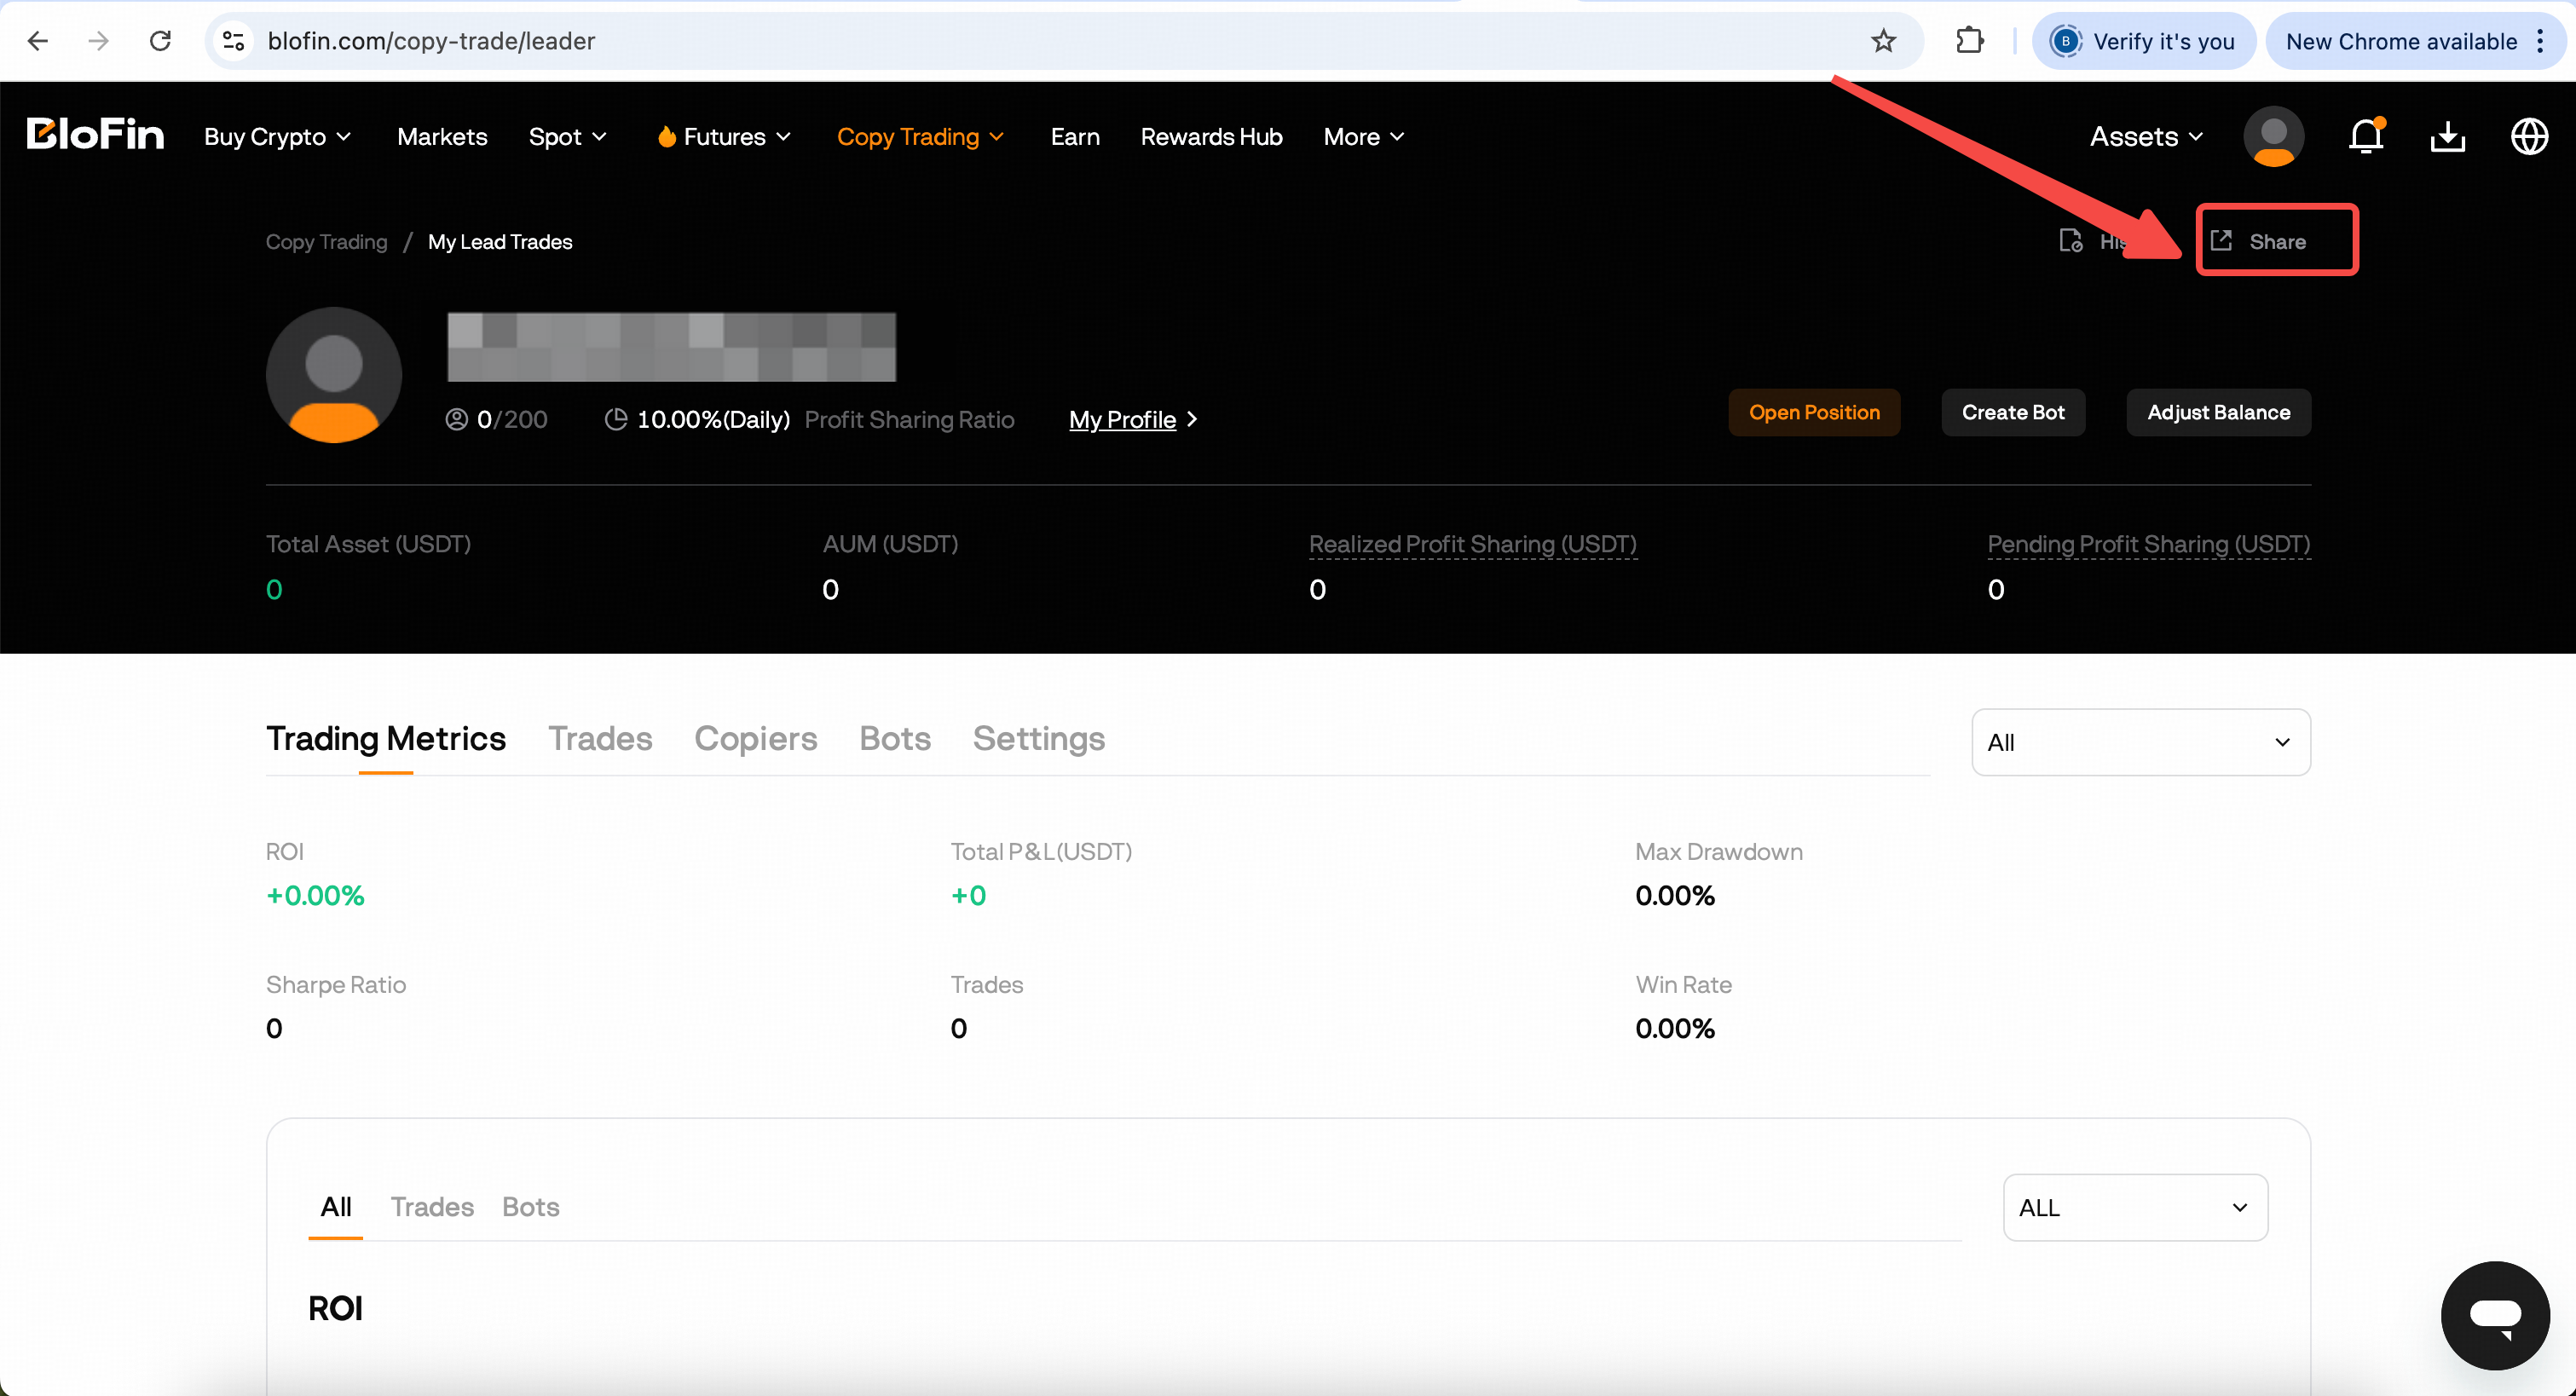Click the Share button

[x=2277, y=240]
